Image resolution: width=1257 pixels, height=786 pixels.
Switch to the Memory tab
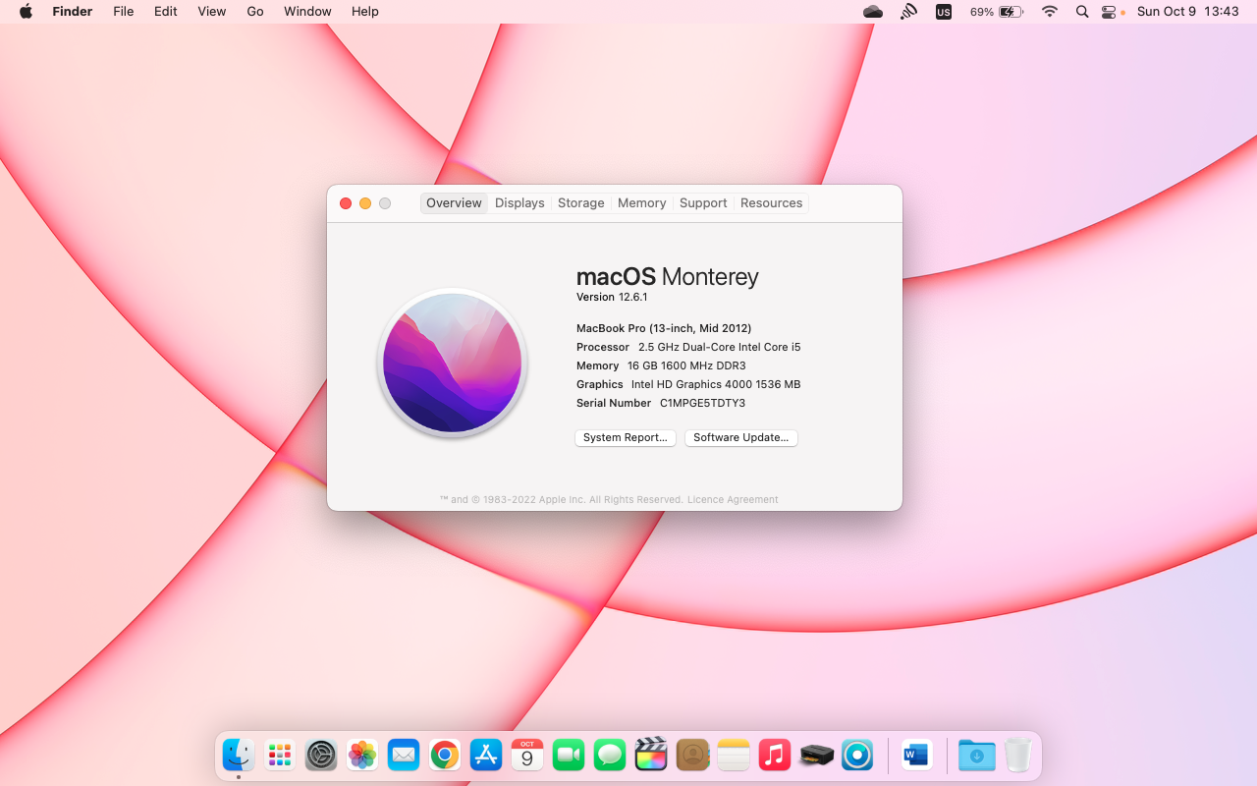(642, 203)
